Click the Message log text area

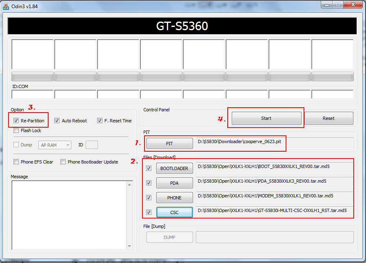pyautogui.click(x=69, y=214)
